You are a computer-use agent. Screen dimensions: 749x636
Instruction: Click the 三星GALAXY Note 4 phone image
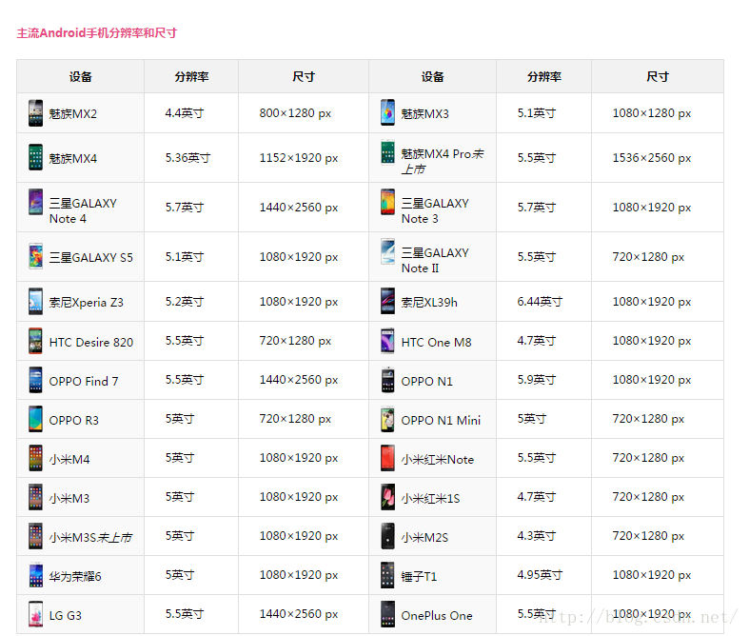(35, 202)
